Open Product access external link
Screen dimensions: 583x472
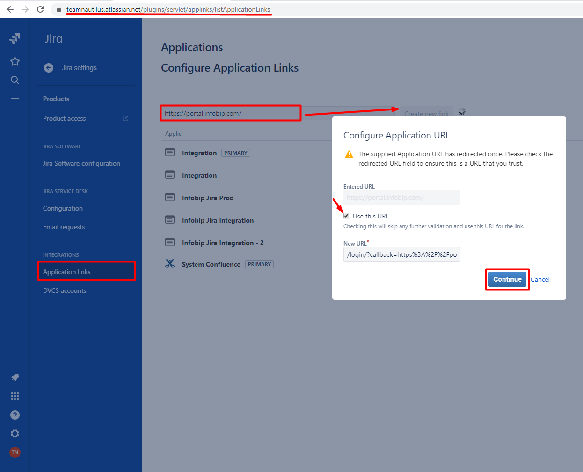125,118
